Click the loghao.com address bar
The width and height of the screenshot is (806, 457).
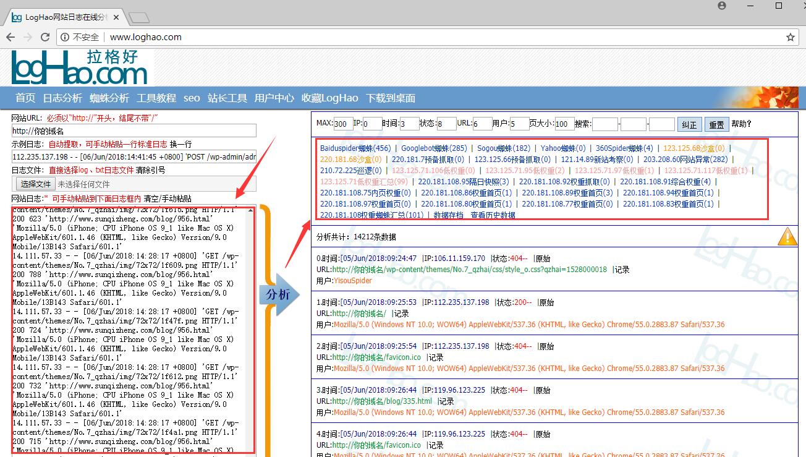[x=426, y=37]
